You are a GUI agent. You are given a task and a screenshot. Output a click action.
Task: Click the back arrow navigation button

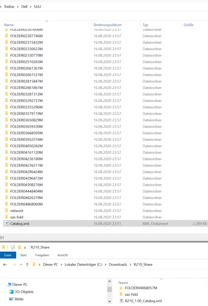[x=5, y=264]
